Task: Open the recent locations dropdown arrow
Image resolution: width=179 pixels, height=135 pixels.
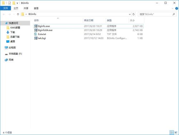Action: coord(14,14)
